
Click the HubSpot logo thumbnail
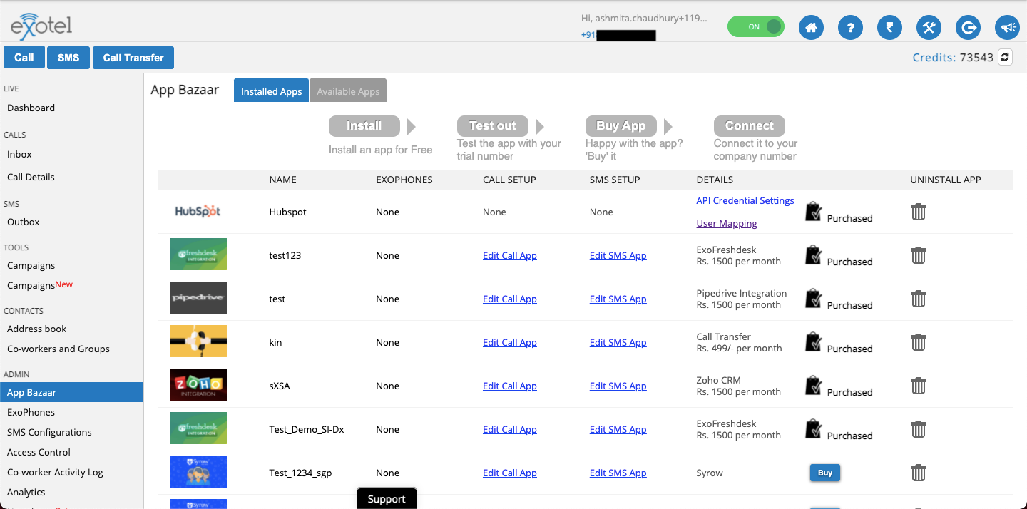tap(198, 212)
